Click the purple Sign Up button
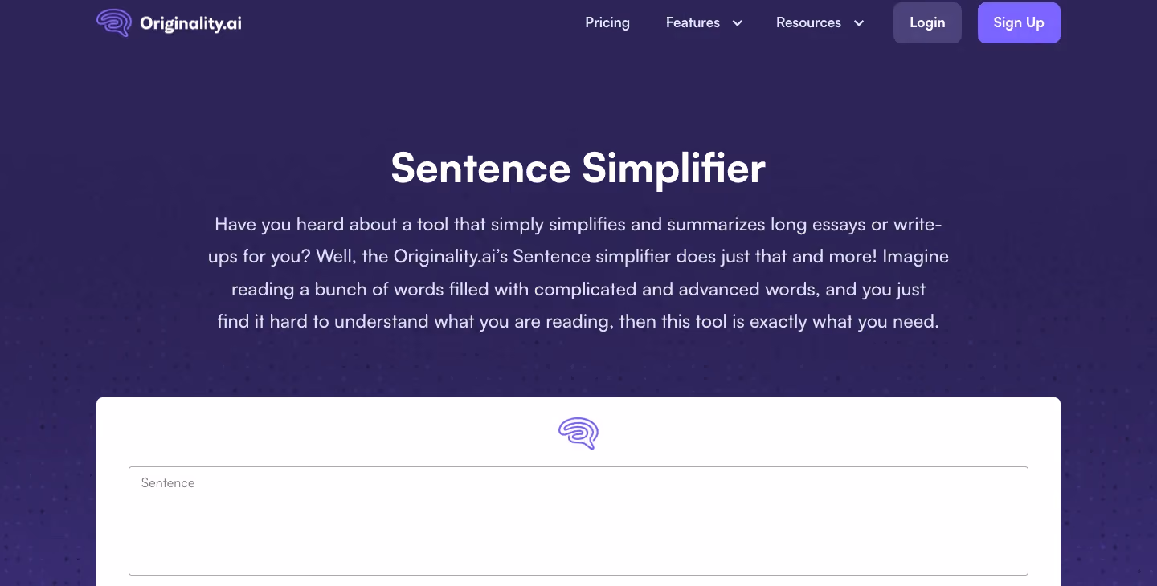 (1019, 22)
